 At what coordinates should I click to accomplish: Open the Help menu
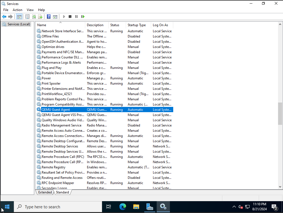pos(41,10)
